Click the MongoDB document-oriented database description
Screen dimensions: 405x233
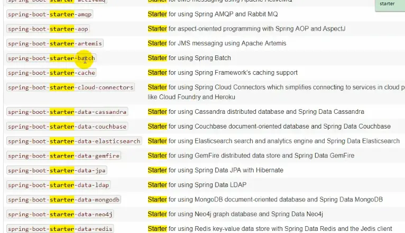[265, 200]
